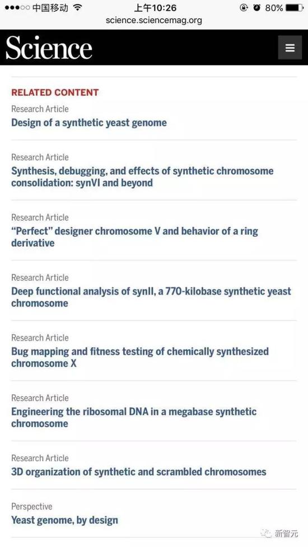
Task: Tap the battery indicator icon
Action: click(295, 7)
